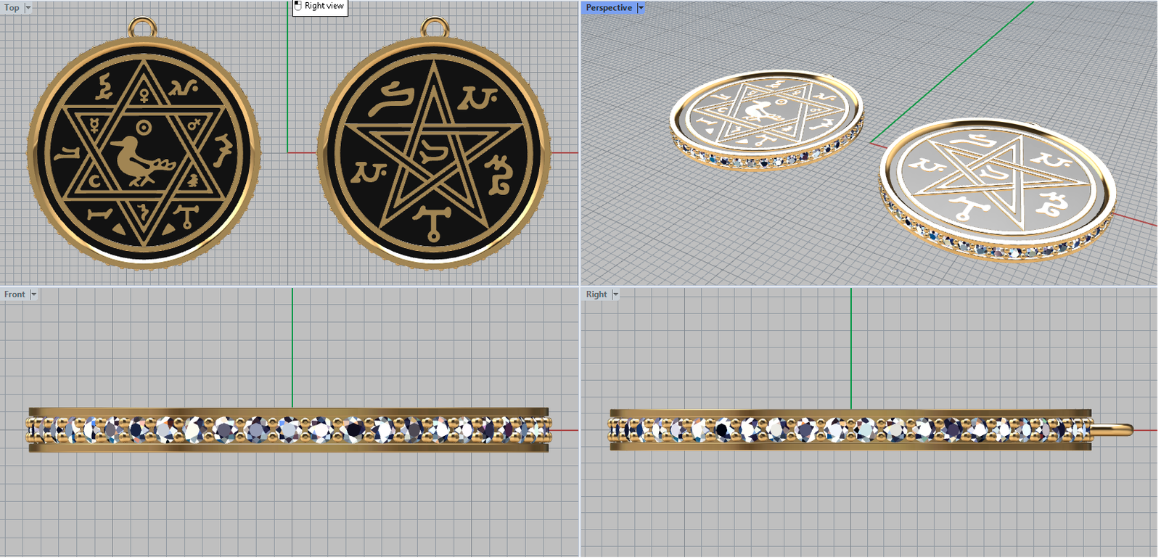
Task: Expand the Perspective viewport menu arrow
Action: coord(641,8)
